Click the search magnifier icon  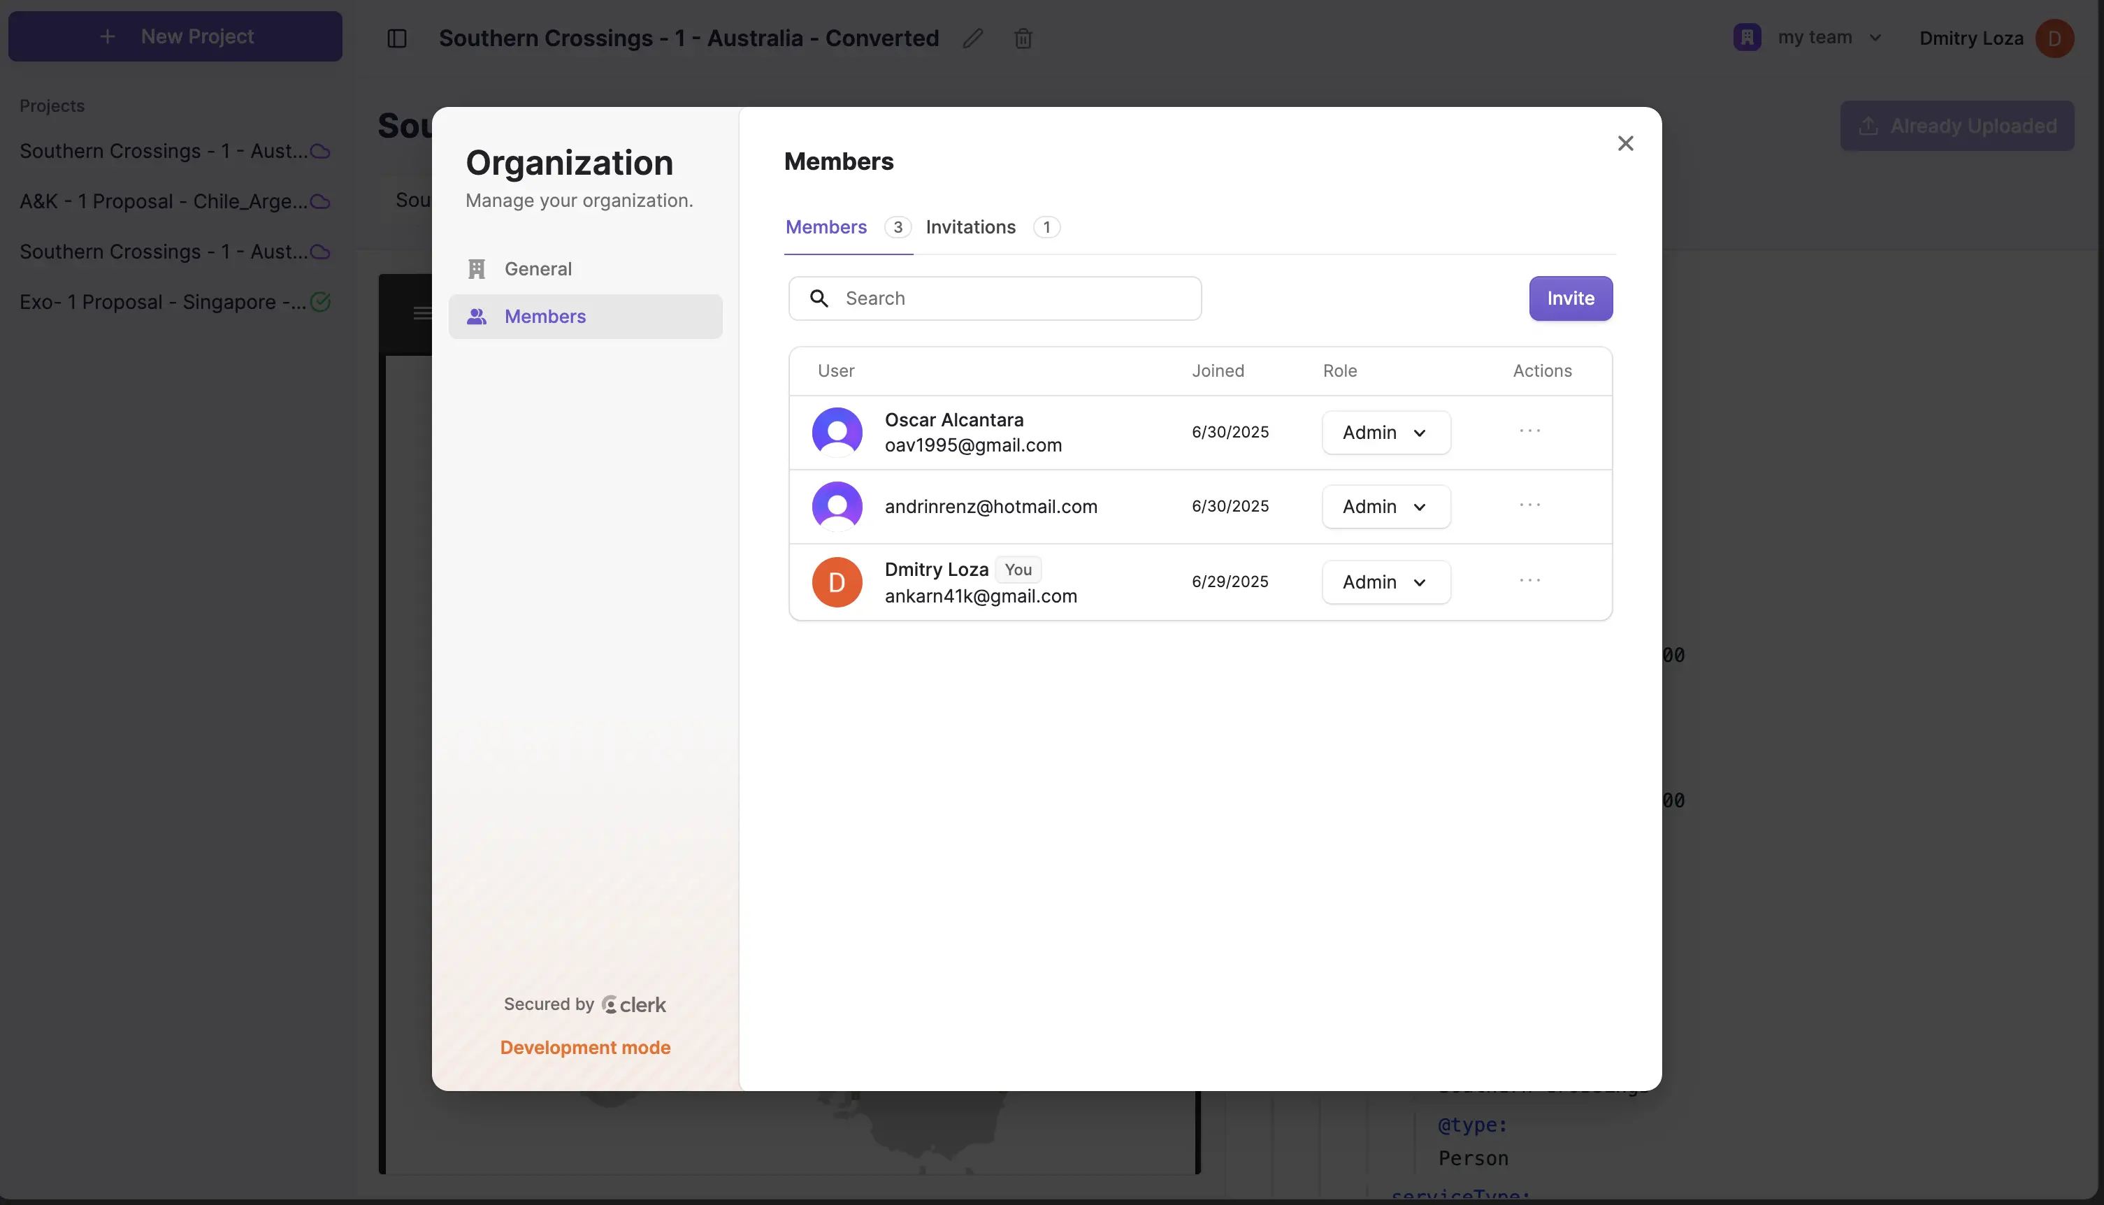click(x=819, y=298)
